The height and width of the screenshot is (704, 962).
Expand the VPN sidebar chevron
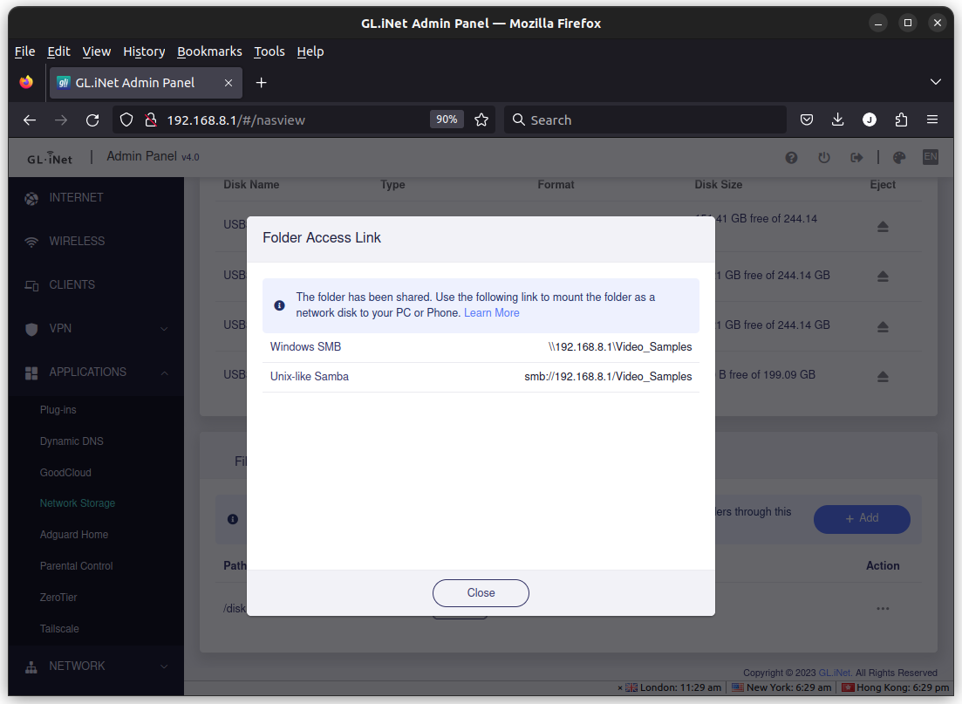coord(164,329)
